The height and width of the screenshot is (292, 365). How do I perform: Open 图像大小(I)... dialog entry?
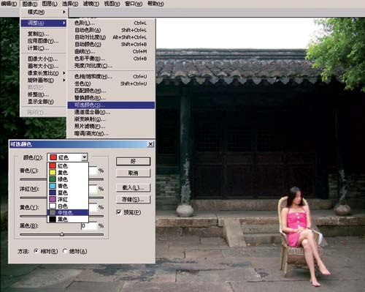point(43,59)
